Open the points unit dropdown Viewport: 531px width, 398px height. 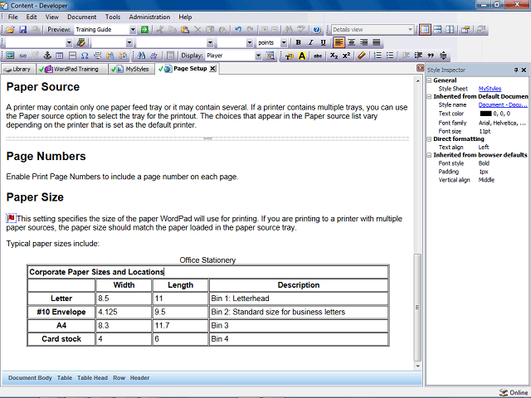[284, 43]
